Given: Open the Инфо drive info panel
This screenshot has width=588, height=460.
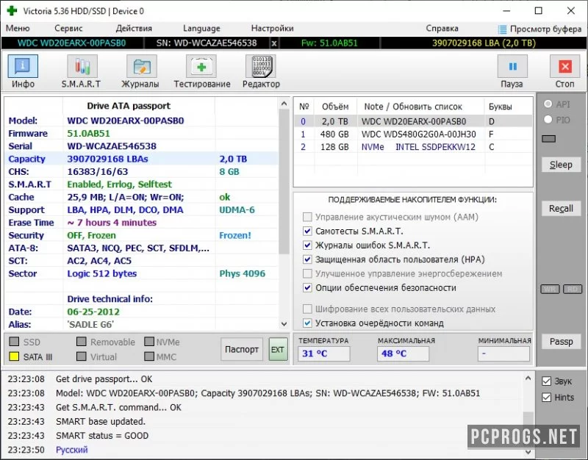Looking at the screenshot, I should coord(23,66).
